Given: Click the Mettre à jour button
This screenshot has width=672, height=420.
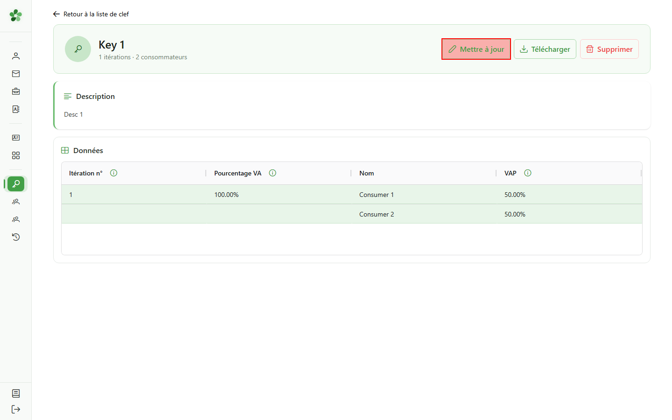Looking at the screenshot, I should click(x=476, y=49).
